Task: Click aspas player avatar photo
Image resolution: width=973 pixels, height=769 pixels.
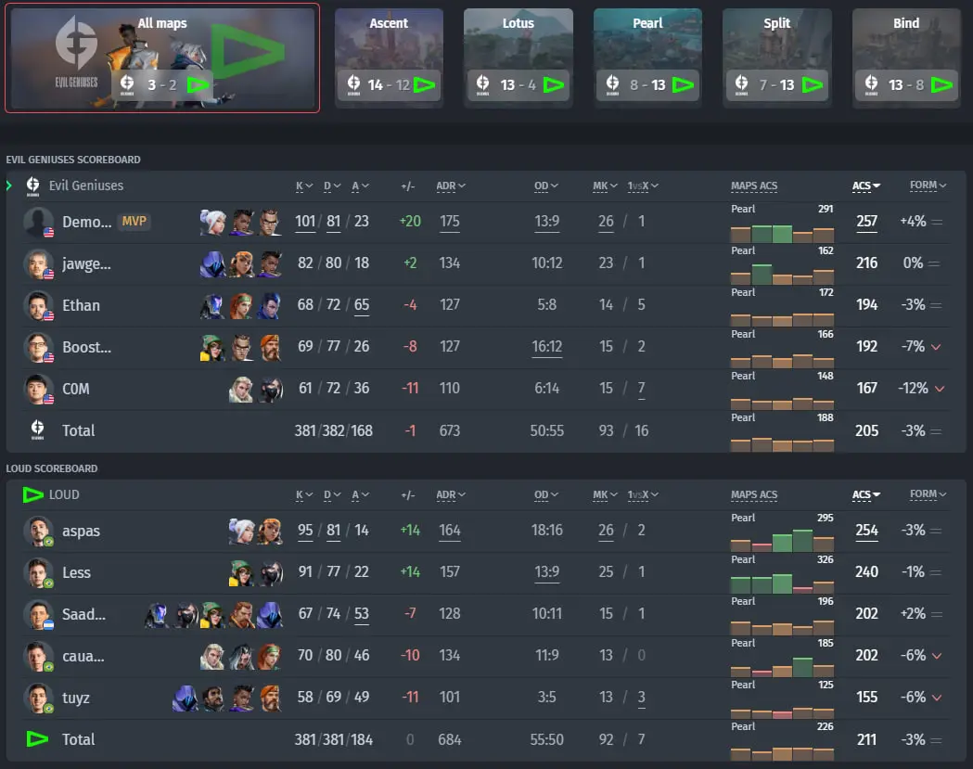Action: tap(38, 531)
